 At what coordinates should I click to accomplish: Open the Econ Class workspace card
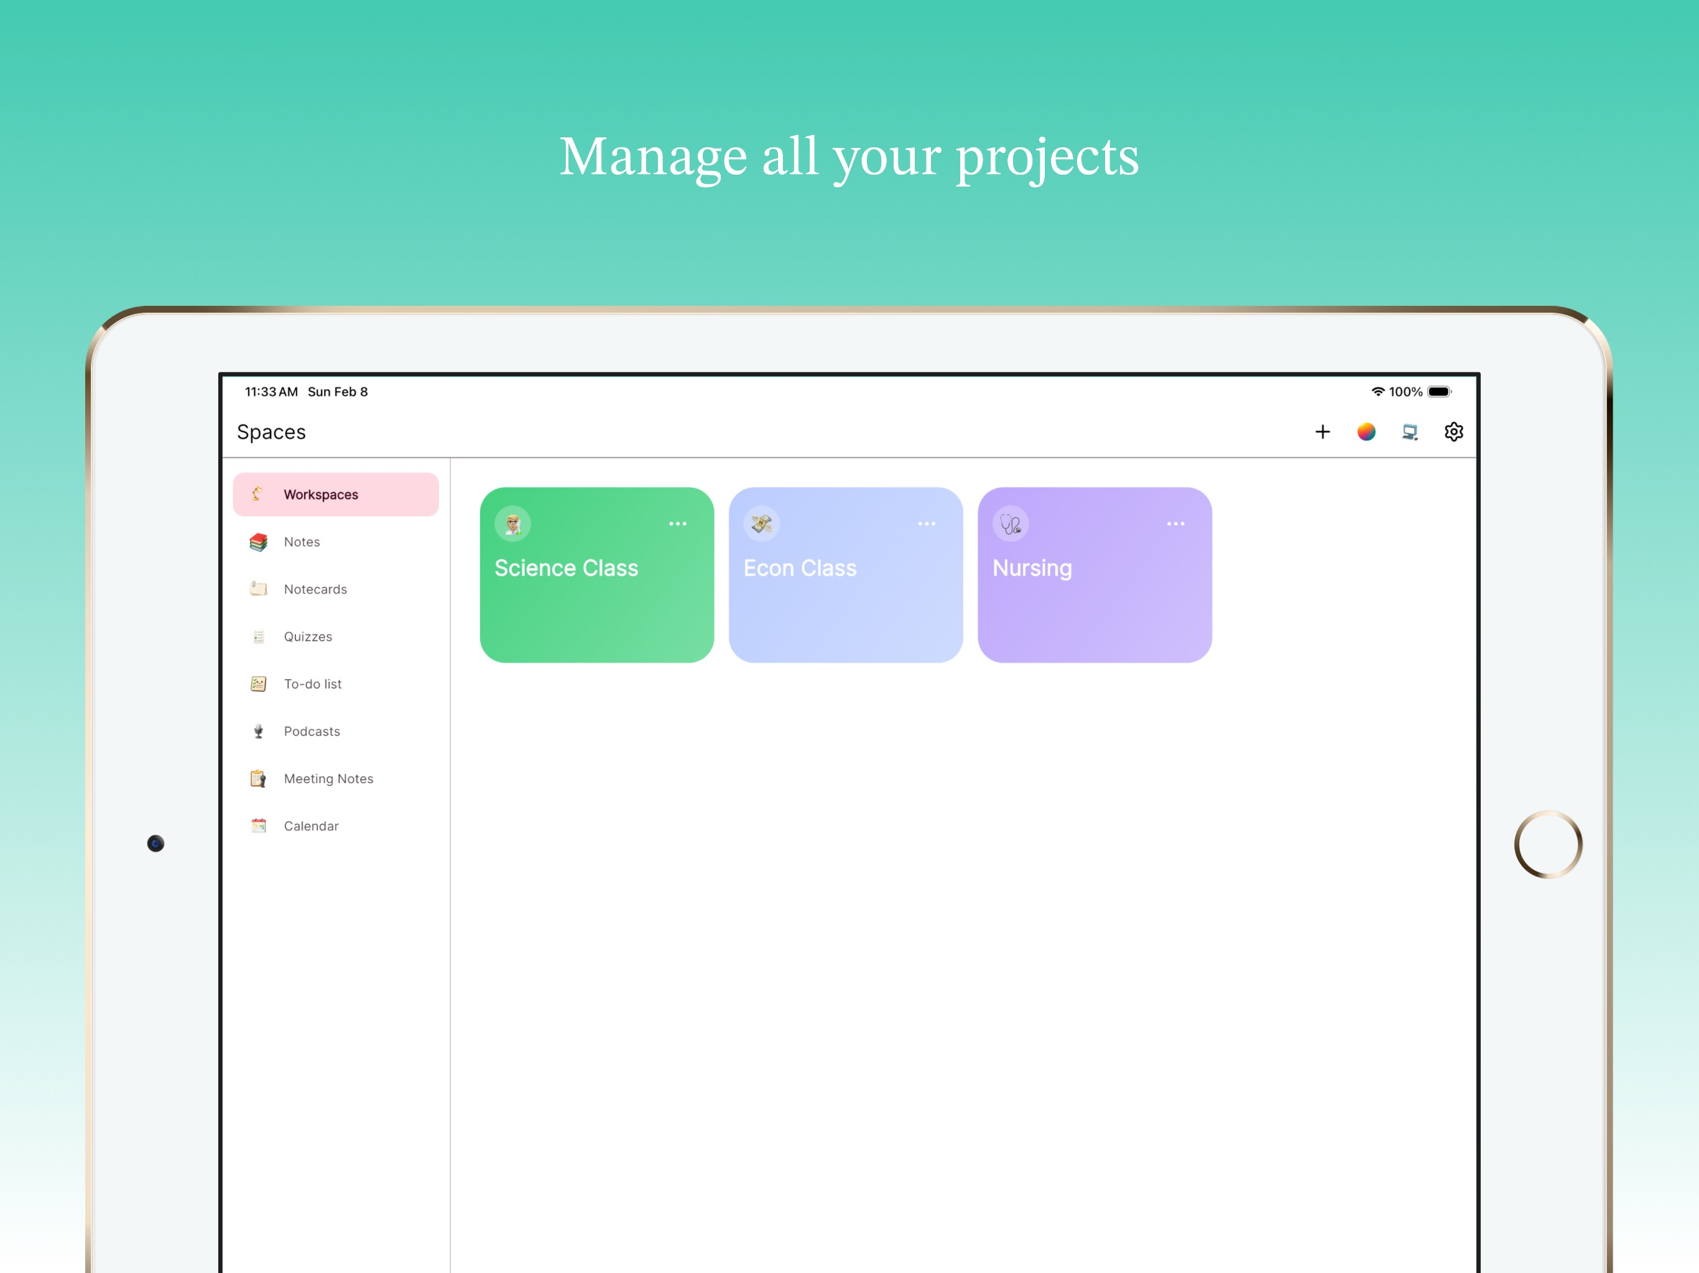846,575
